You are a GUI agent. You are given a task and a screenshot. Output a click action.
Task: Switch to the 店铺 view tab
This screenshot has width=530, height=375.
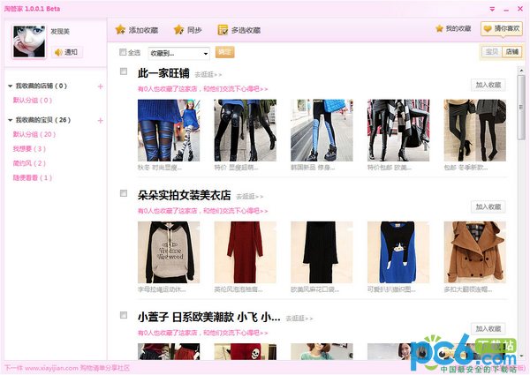pyautogui.click(x=511, y=52)
